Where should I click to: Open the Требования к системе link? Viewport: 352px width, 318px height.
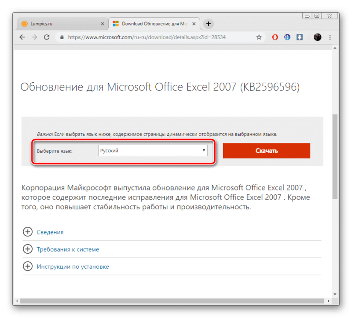[68, 249]
